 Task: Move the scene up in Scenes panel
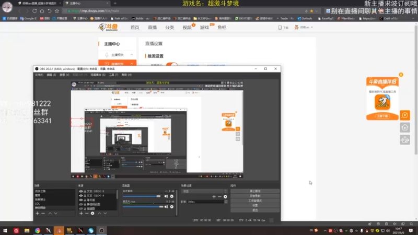pos(50,214)
